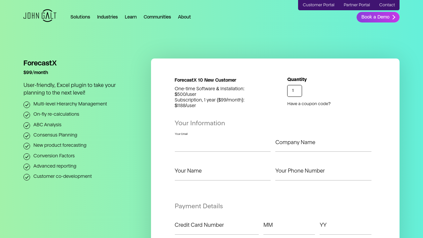The width and height of the screenshot is (423, 238).
Task: Click checkmark icon beside Multi-level Hierarchy Management
Action: tap(27, 105)
